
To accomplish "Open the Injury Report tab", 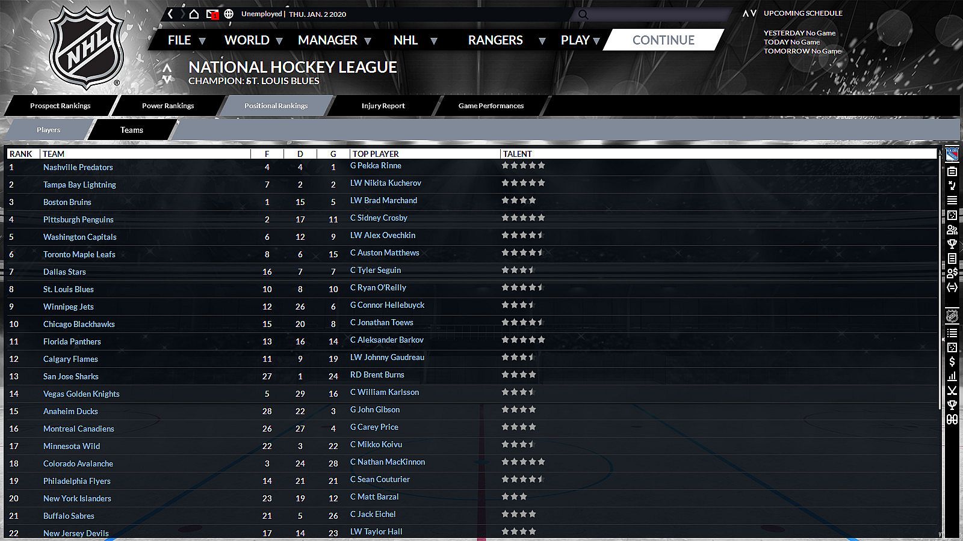I will click(x=383, y=106).
